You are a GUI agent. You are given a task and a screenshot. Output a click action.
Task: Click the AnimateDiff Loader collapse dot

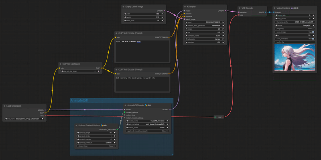[125, 105]
